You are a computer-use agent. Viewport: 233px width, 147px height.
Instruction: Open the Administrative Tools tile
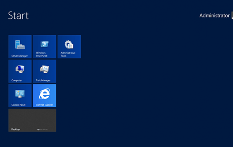click(x=69, y=47)
